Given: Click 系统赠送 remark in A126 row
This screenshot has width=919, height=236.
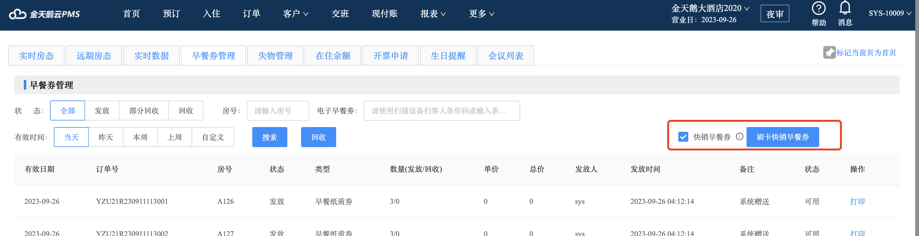Looking at the screenshot, I should point(755,201).
